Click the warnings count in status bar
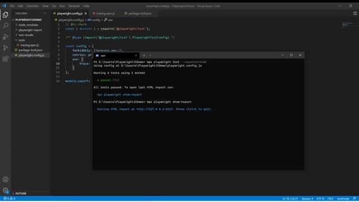 (12, 199)
